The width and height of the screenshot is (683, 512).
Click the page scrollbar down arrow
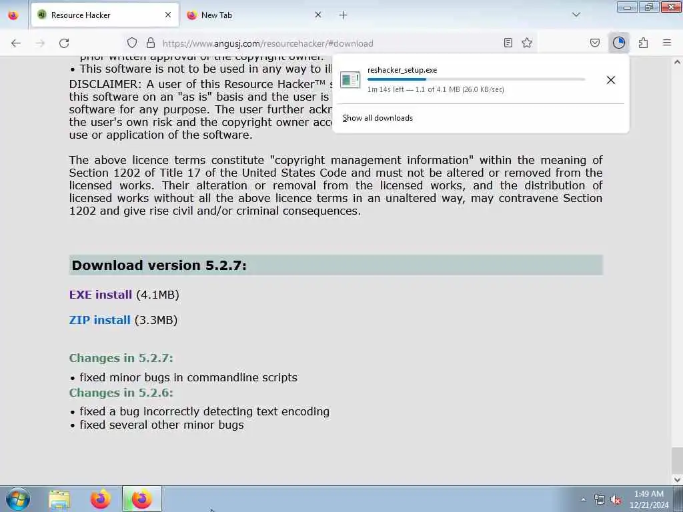(677, 480)
